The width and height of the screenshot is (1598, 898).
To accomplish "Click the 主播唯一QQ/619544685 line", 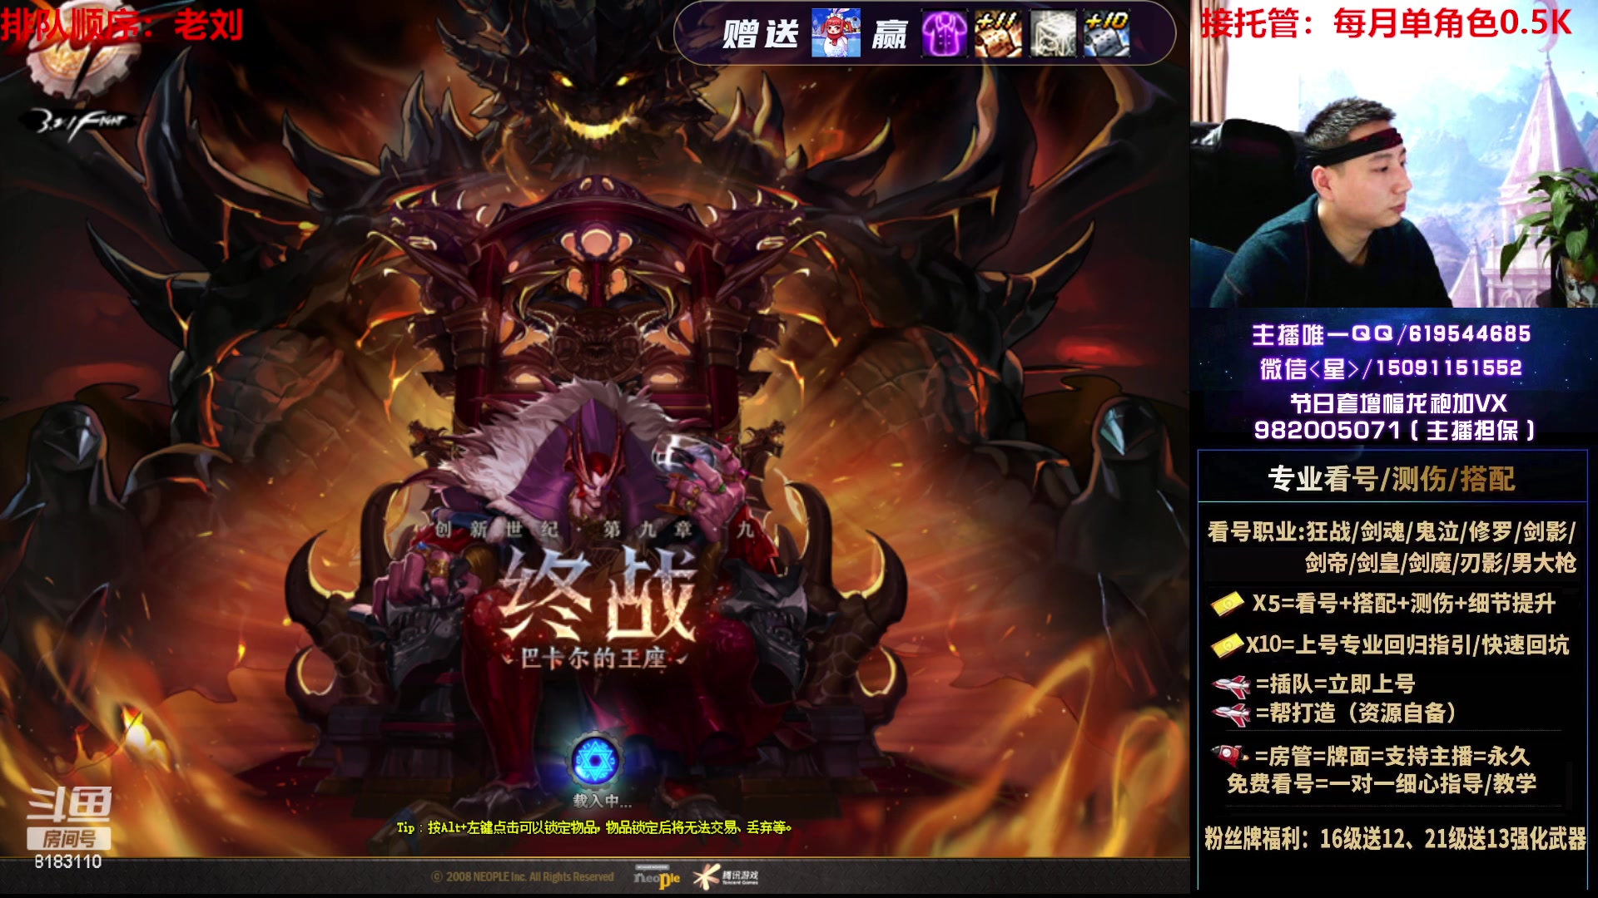I will coord(1391,334).
